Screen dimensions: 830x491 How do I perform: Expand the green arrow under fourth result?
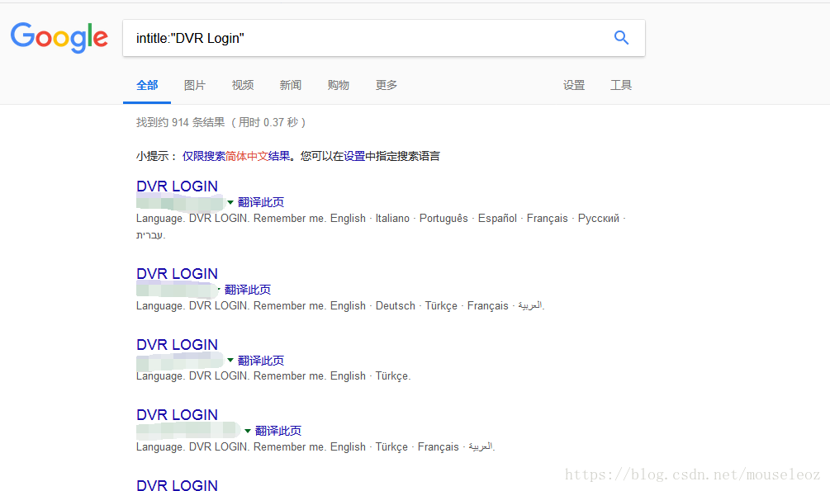tap(248, 431)
